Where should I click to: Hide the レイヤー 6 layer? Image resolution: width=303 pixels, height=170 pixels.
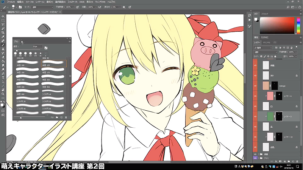(255, 96)
